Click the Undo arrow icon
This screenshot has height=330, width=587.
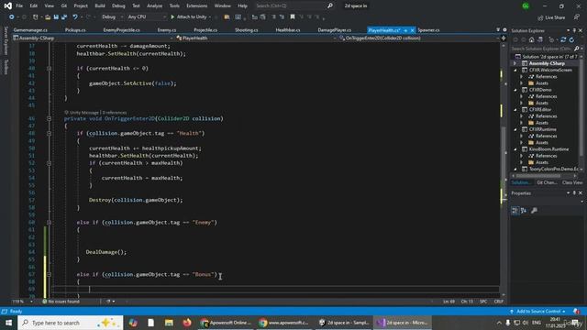click(x=75, y=17)
